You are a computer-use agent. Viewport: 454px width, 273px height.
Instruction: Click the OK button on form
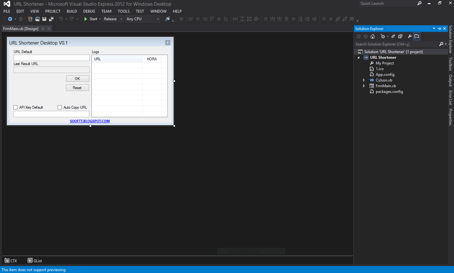[78, 79]
